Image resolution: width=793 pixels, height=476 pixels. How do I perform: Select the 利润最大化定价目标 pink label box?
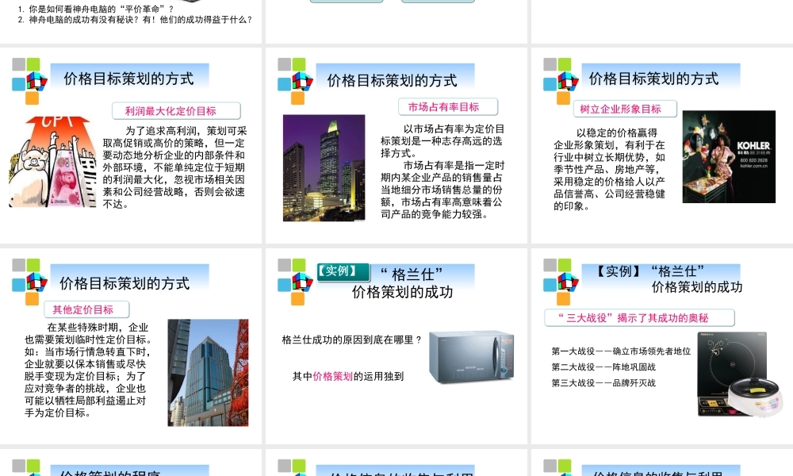[175, 110]
